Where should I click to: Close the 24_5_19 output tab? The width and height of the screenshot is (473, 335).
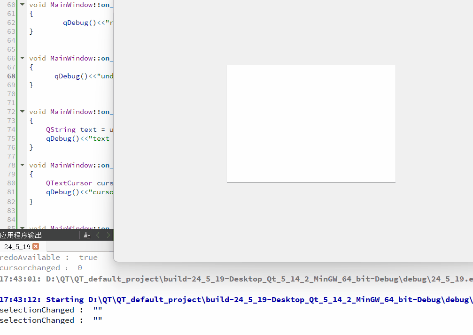click(x=36, y=246)
